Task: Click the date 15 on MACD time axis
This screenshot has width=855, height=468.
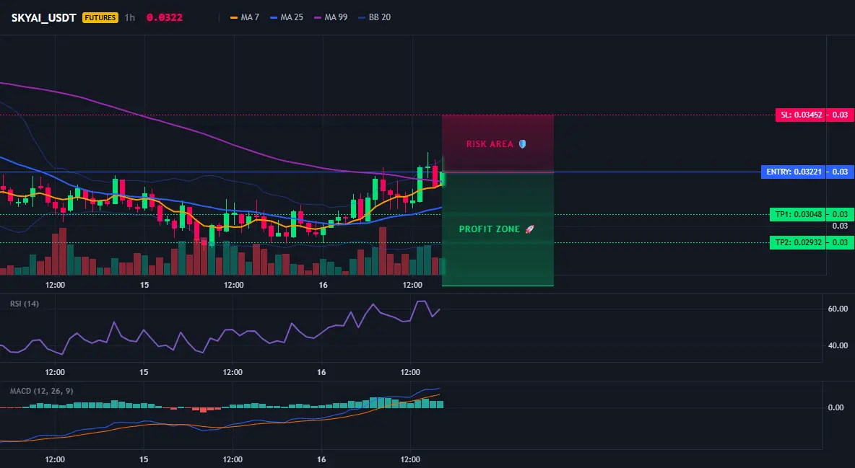Action: 144,459
